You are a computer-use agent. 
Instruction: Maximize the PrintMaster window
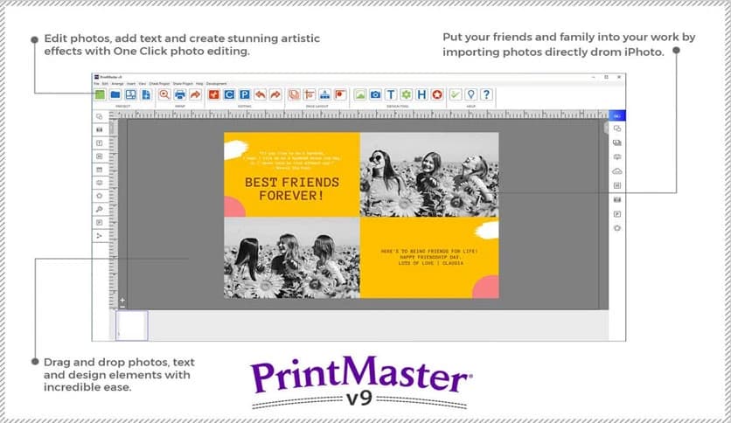[606, 77]
